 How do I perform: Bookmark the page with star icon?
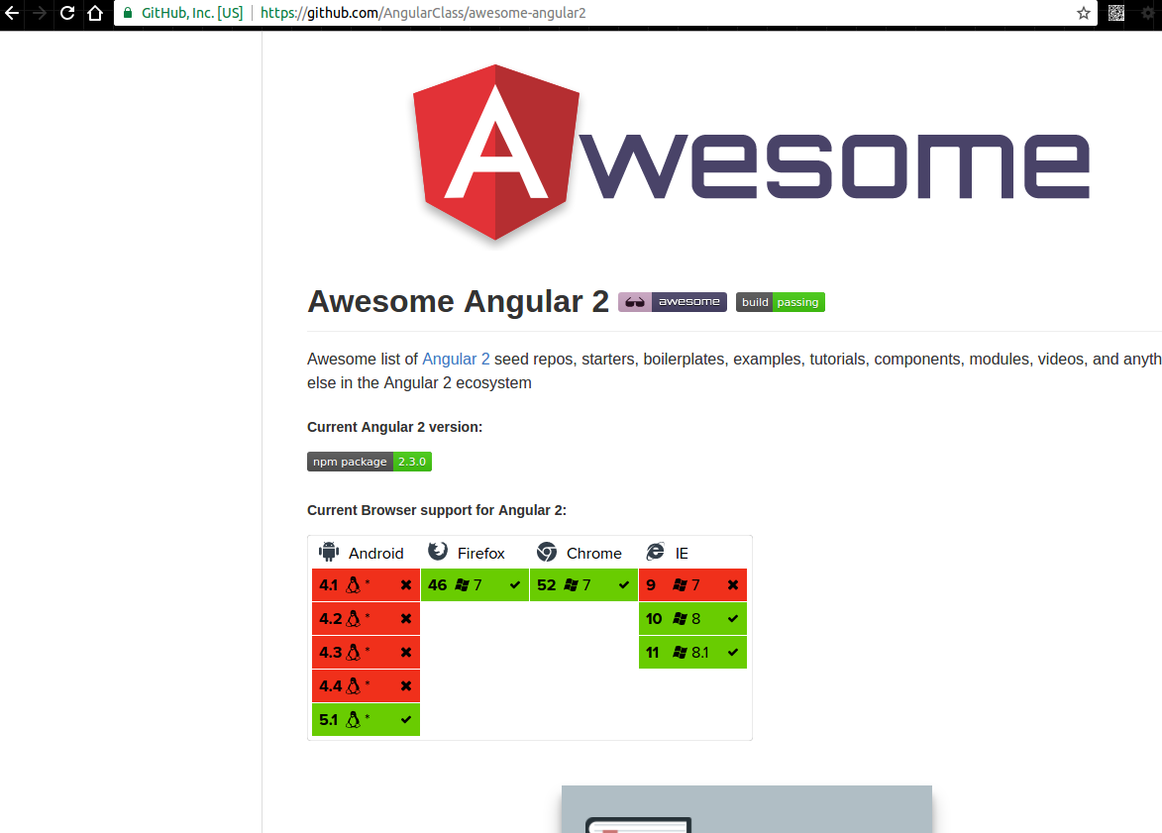pos(1084,13)
